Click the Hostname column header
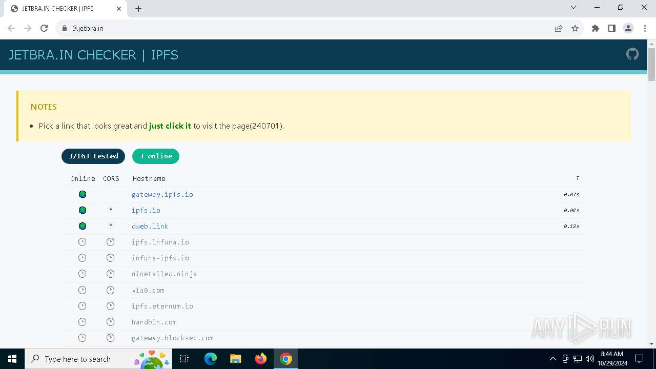The height and width of the screenshot is (369, 656). click(149, 178)
